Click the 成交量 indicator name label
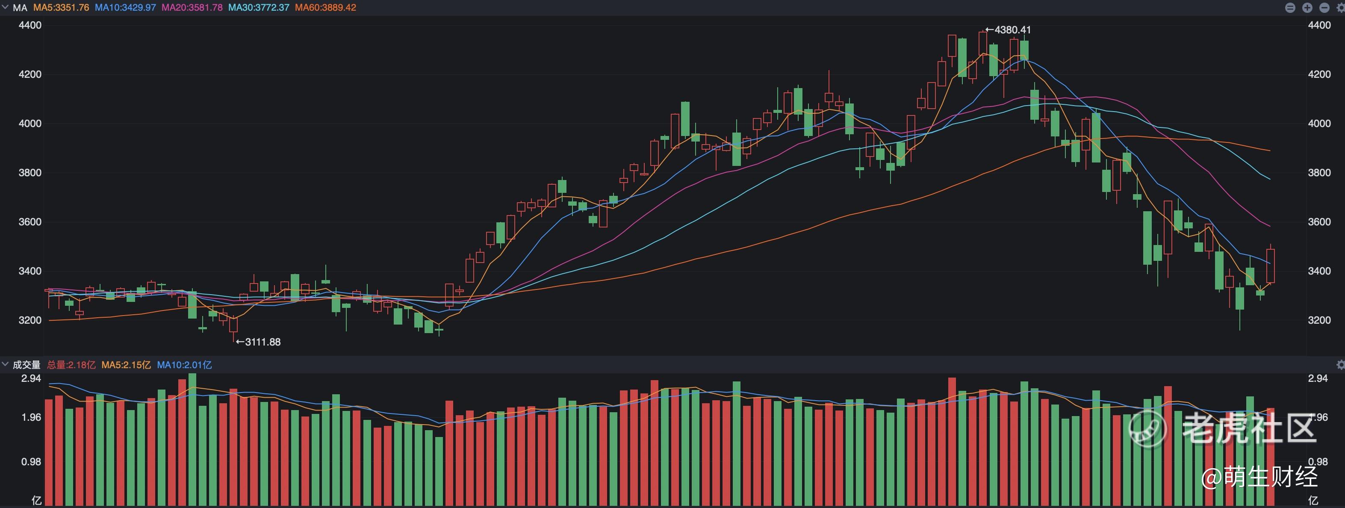Viewport: 1345px width, 508px height. pyautogui.click(x=27, y=365)
